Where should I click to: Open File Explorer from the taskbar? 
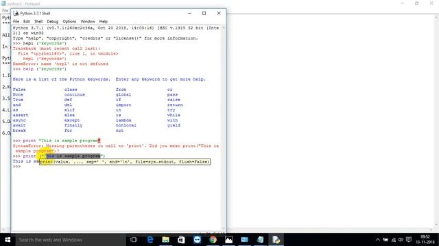[165, 240]
